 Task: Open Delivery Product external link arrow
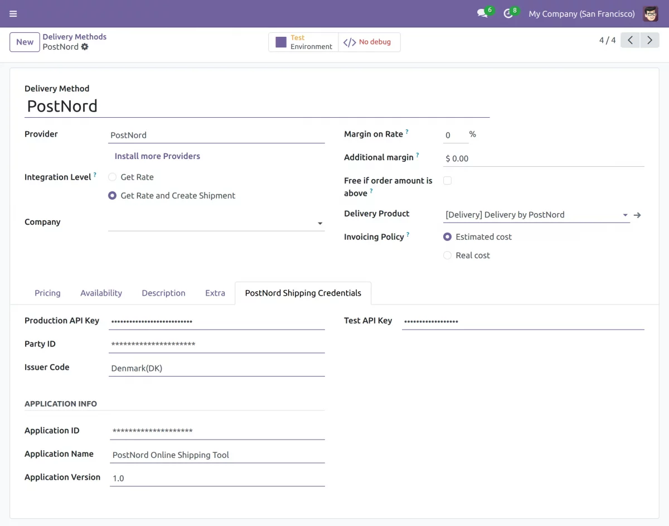point(638,215)
